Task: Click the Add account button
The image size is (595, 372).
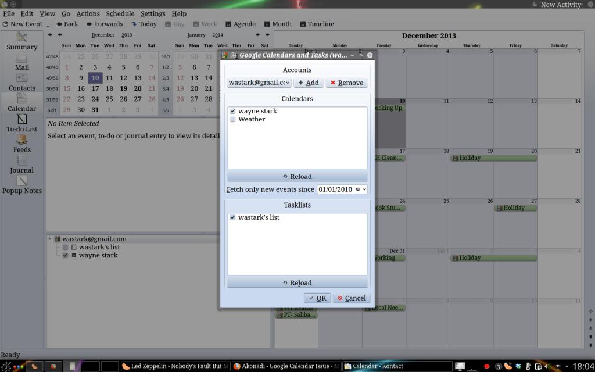Action: (x=308, y=83)
